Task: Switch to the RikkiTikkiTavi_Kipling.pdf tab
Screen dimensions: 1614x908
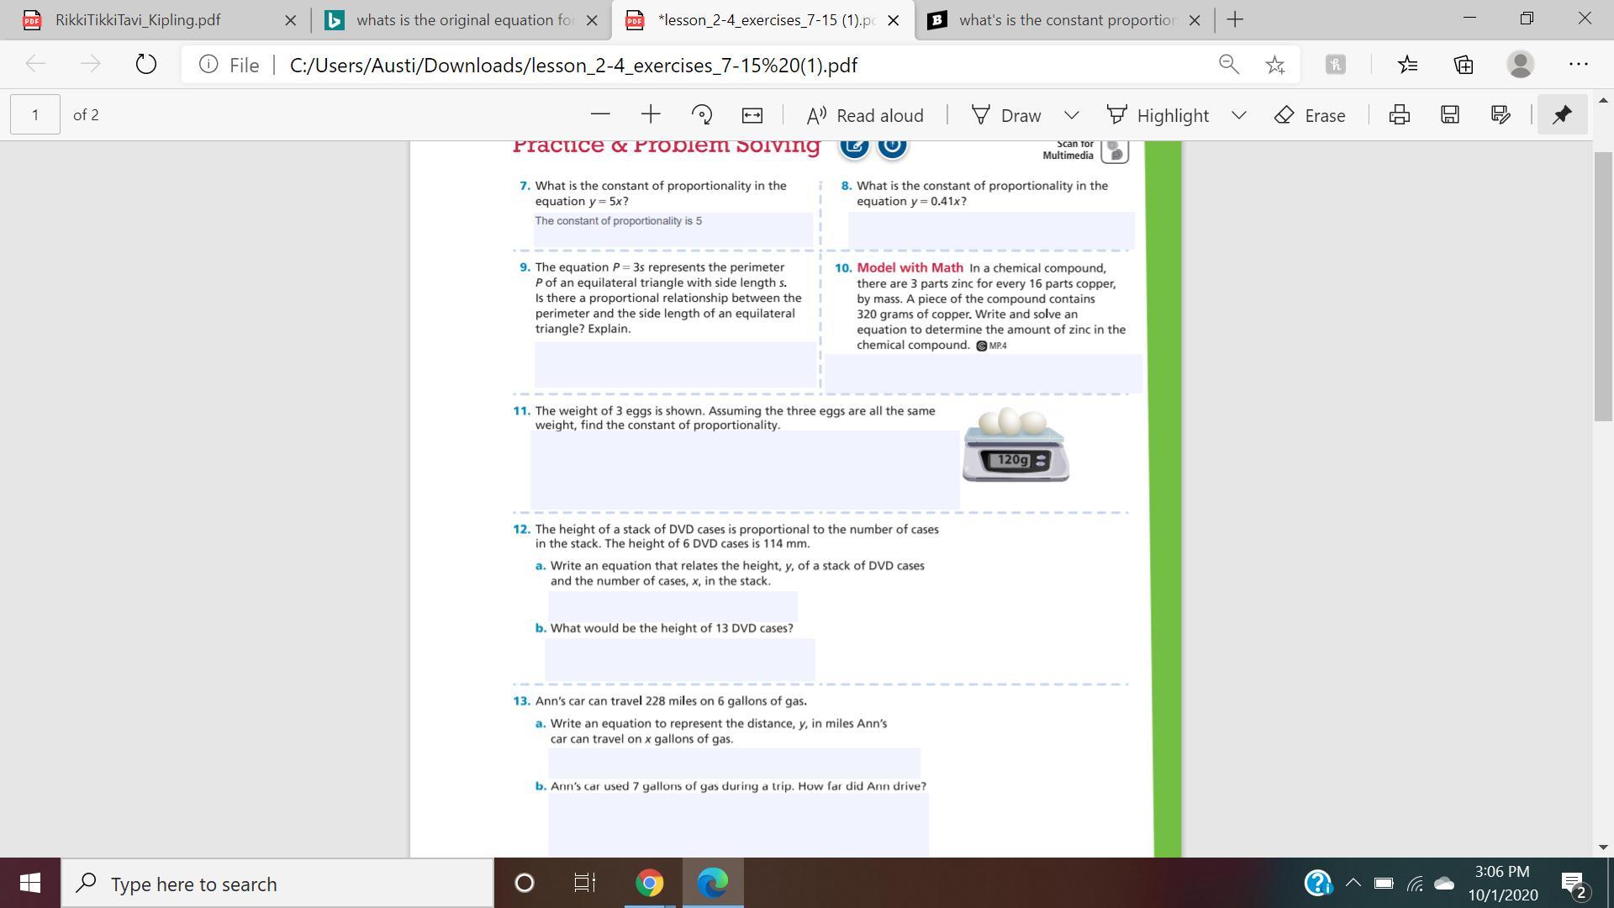Action: (x=139, y=20)
